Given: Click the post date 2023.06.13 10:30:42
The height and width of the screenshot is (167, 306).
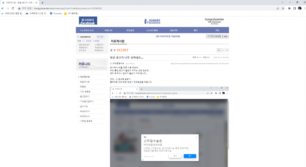Looking at the screenshot, I should point(221,58).
